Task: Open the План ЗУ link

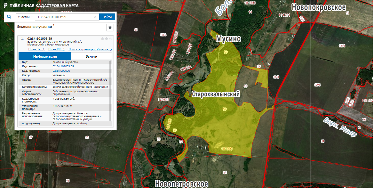Action: (36, 49)
